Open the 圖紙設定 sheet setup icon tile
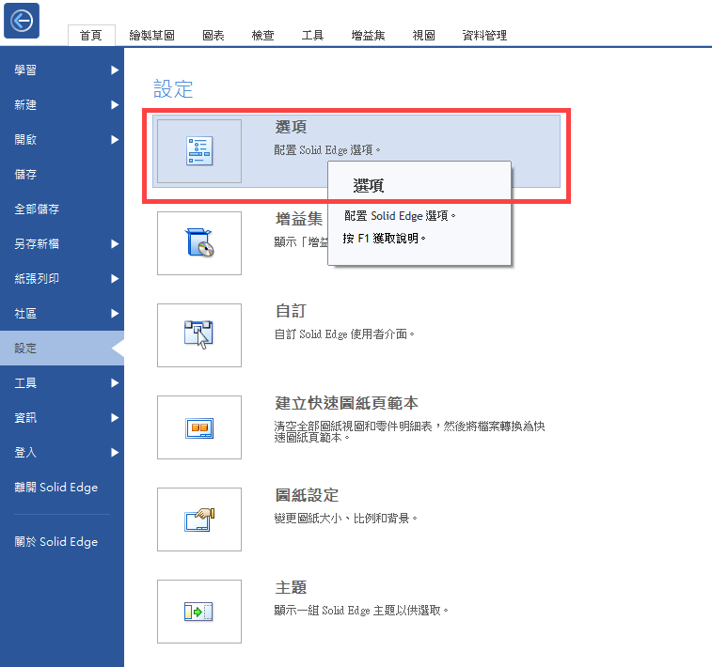 199,520
